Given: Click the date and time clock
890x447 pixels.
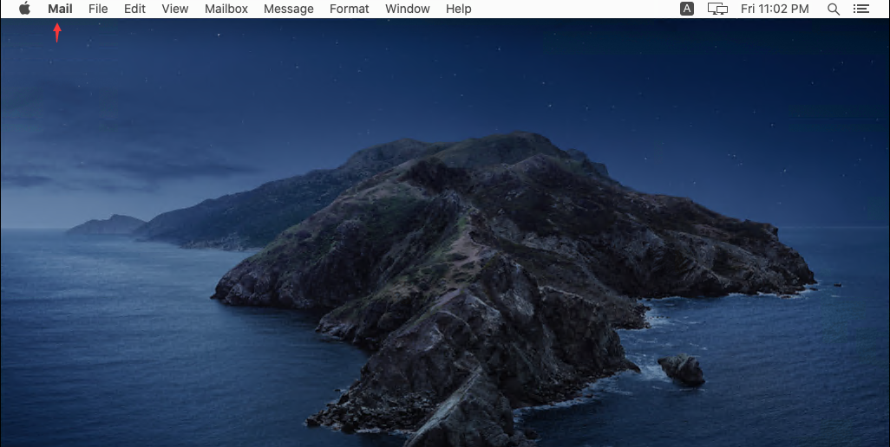Looking at the screenshot, I should [775, 9].
